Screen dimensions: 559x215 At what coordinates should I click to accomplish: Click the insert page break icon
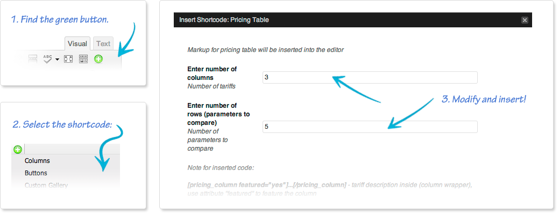pyautogui.click(x=33, y=59)
